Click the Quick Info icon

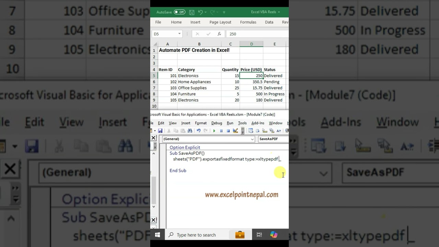click(x=265, y=131)
